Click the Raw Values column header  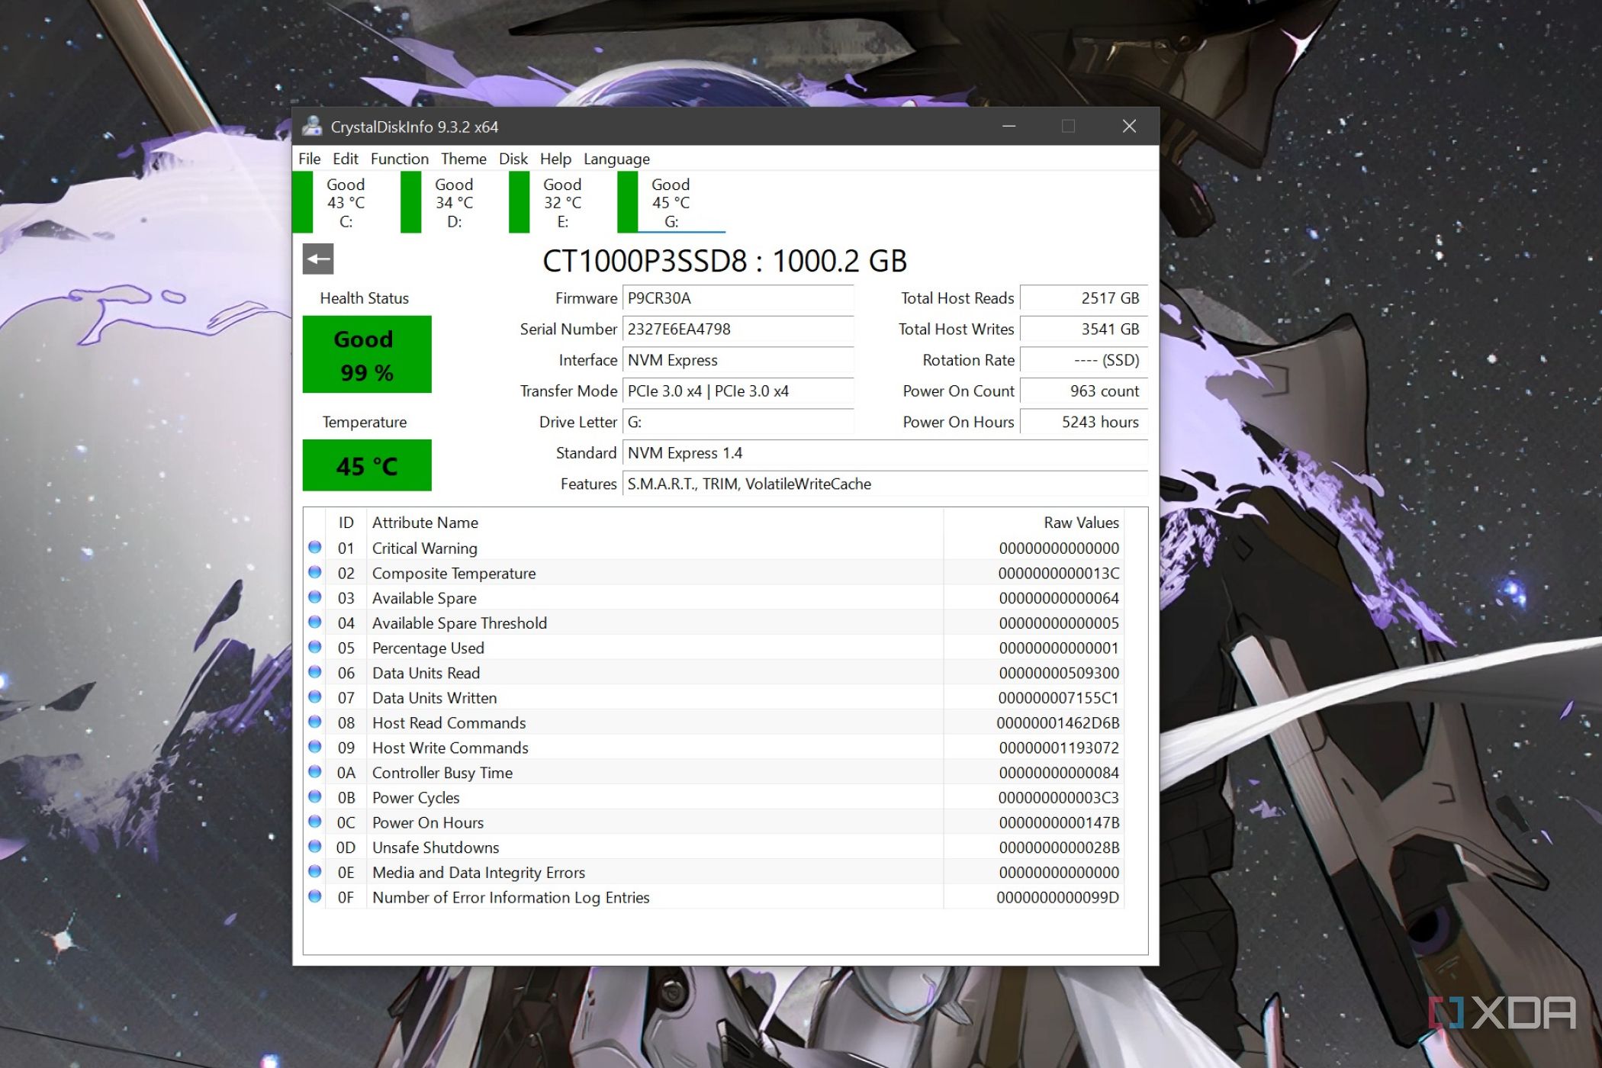tap(1034, 523)
